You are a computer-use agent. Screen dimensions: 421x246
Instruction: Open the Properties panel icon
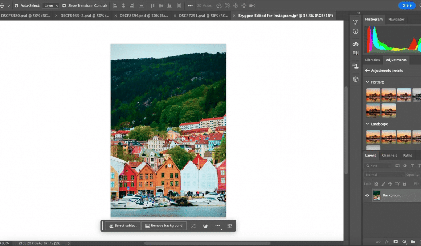(x=356, y=22)
